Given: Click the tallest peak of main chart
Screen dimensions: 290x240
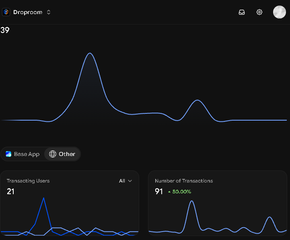Looking at the screenshot, I should 90,53.
